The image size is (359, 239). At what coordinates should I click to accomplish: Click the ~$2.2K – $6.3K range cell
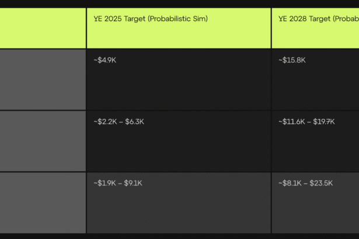178,141
